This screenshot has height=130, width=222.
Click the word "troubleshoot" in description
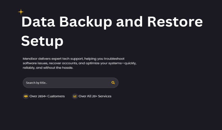pyautogui.click(x=114, y=59)
